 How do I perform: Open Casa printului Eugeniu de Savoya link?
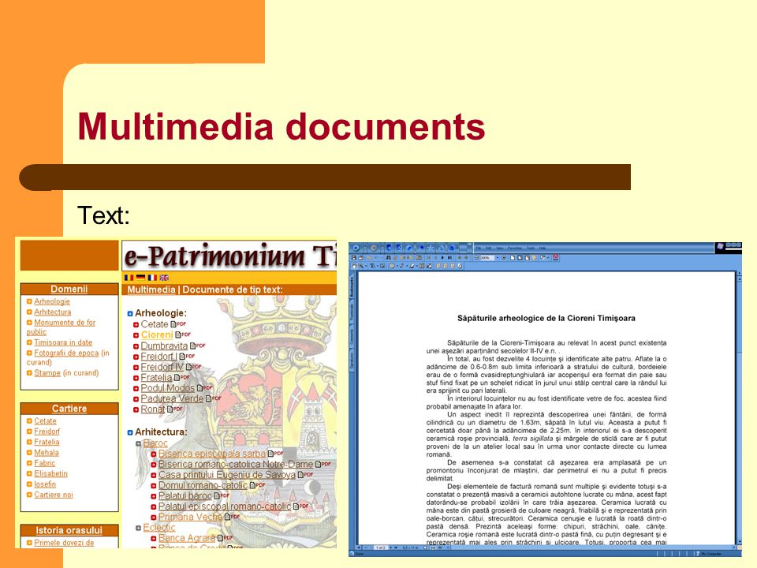[x=227, y=475]
